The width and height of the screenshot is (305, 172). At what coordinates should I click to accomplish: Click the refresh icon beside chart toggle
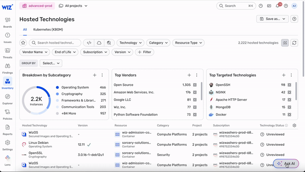coord(294,43)
